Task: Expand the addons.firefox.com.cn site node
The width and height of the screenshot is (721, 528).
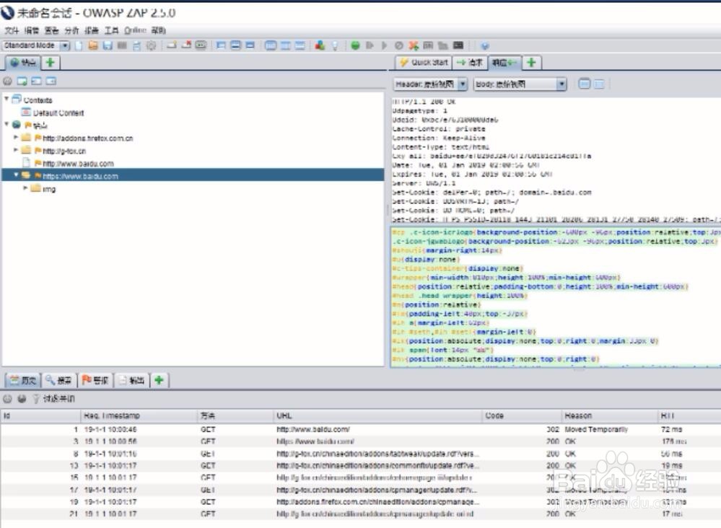Action: [x=16, y=137]
